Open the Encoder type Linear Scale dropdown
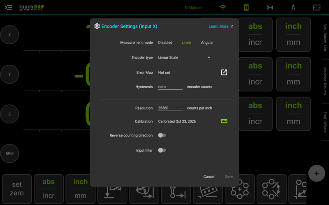Image resolution: width=329 pixels, height=205 pixels. (184, 57)
